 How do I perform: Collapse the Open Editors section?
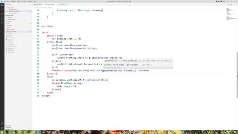pyautogui.click(x=18, y=7)
